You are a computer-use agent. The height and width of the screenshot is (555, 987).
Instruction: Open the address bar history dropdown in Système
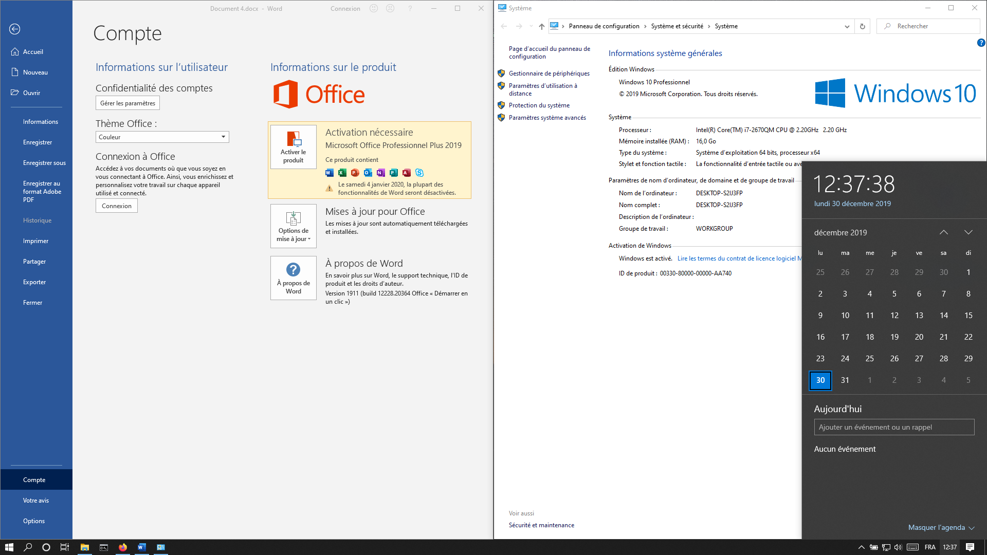(x=847, y=26)
